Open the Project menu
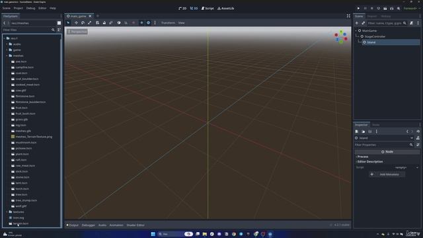The width and height of the screenshot is (423, 238). pyautogui.click(x=19, y=9)
